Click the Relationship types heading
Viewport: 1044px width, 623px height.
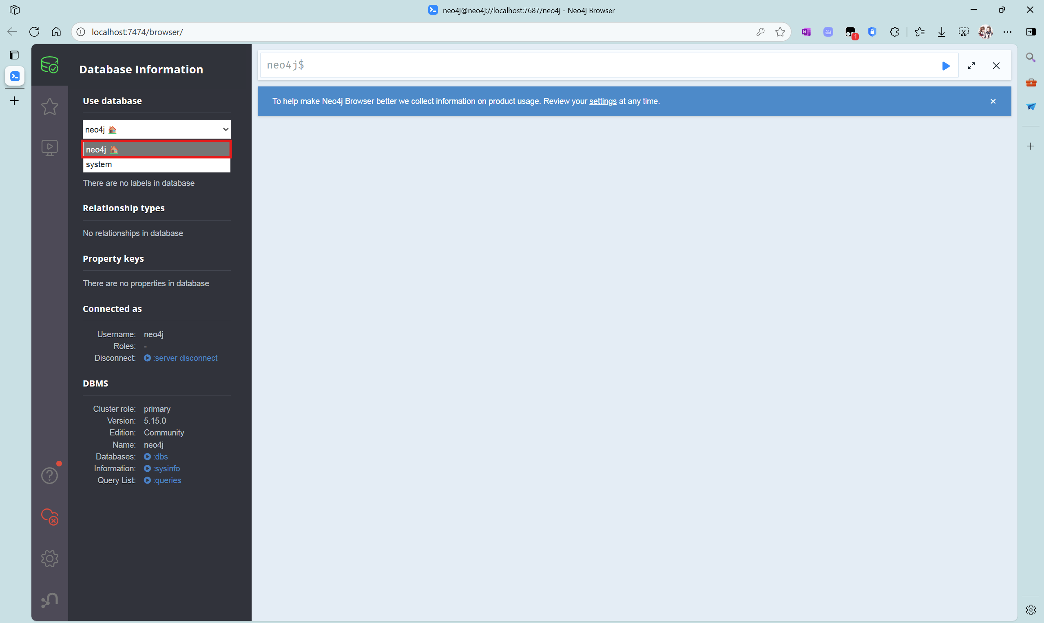tap(124, 208)
